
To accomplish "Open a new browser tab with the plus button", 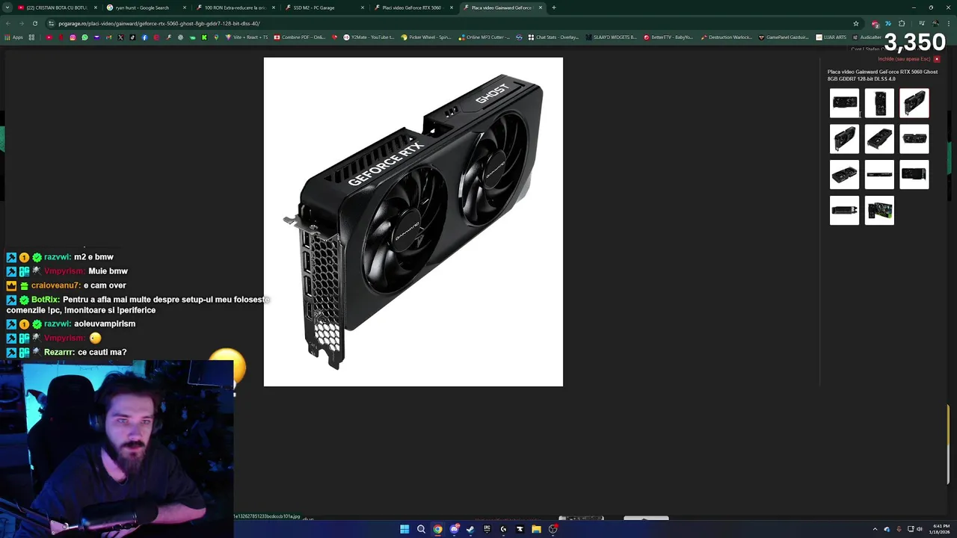I will coord(553,7).
